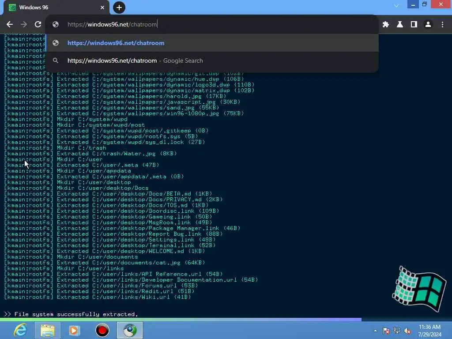Image resolution: width=452 pixels, height=339 pixels.
Task: Click the Windows 96 logo graphic
Action: tap(419, 289)
